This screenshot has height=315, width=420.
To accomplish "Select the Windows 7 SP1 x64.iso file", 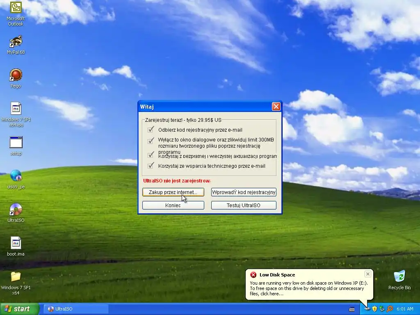I will click(16, 114).
